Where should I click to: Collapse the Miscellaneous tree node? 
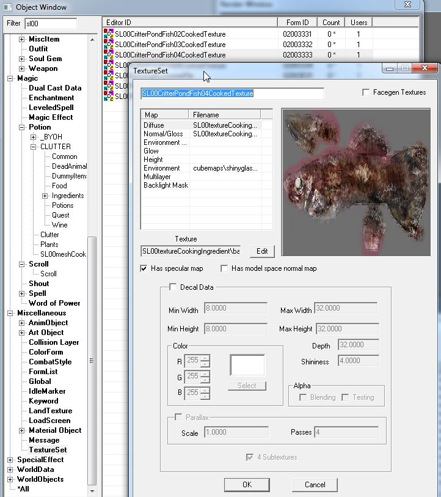(10, 313)
